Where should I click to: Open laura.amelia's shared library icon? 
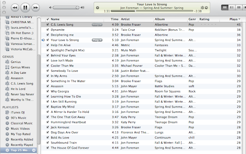tap(7, 28)
